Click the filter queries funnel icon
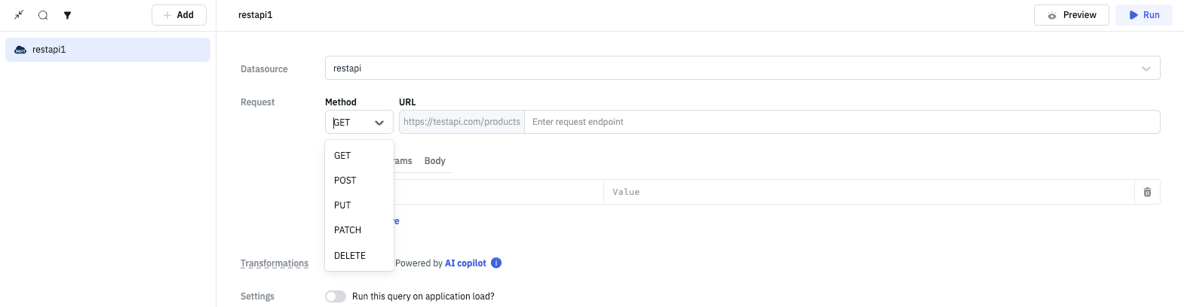 67,15
